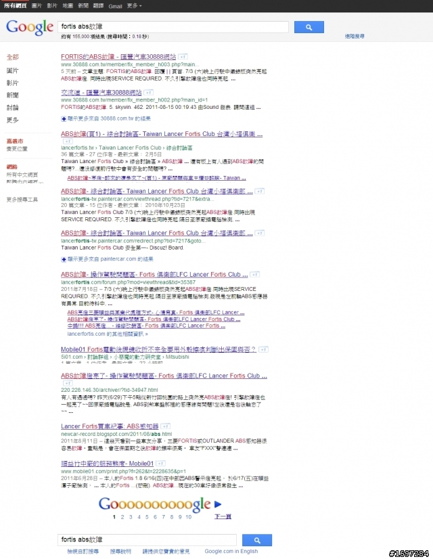The image size is (433, 559).
Task: Click 變更位置 under 嘉義市
Action: [x=17, y=149]
